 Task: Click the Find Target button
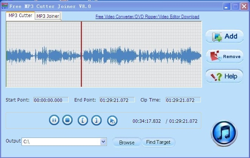pos(158,142)
